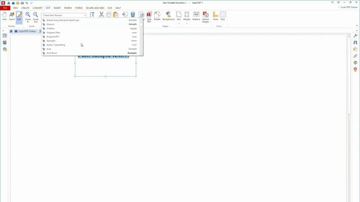
Task: Switch to the CREATE ribbon tab
Action: (x=25, y=8)
